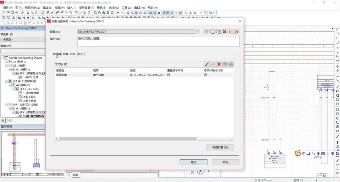The width and height of the screenshot is (340, 182).
Task: Select the text T tool in right toolbar
Action: 337,142
